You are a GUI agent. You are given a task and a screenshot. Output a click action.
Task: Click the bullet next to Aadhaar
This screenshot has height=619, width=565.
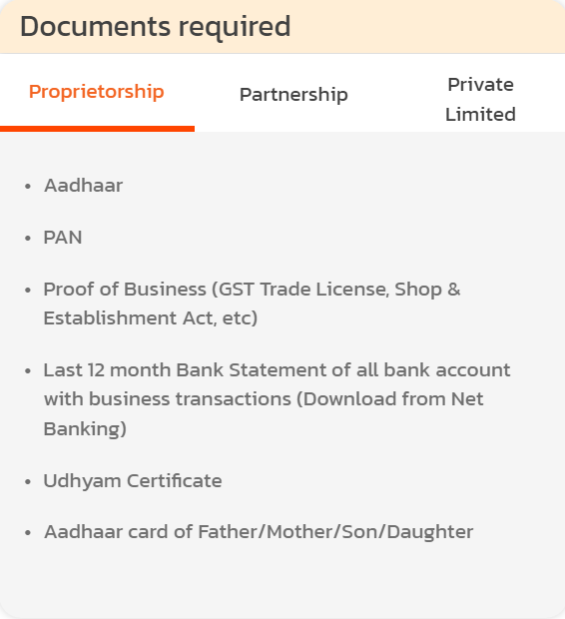(28, 187)
